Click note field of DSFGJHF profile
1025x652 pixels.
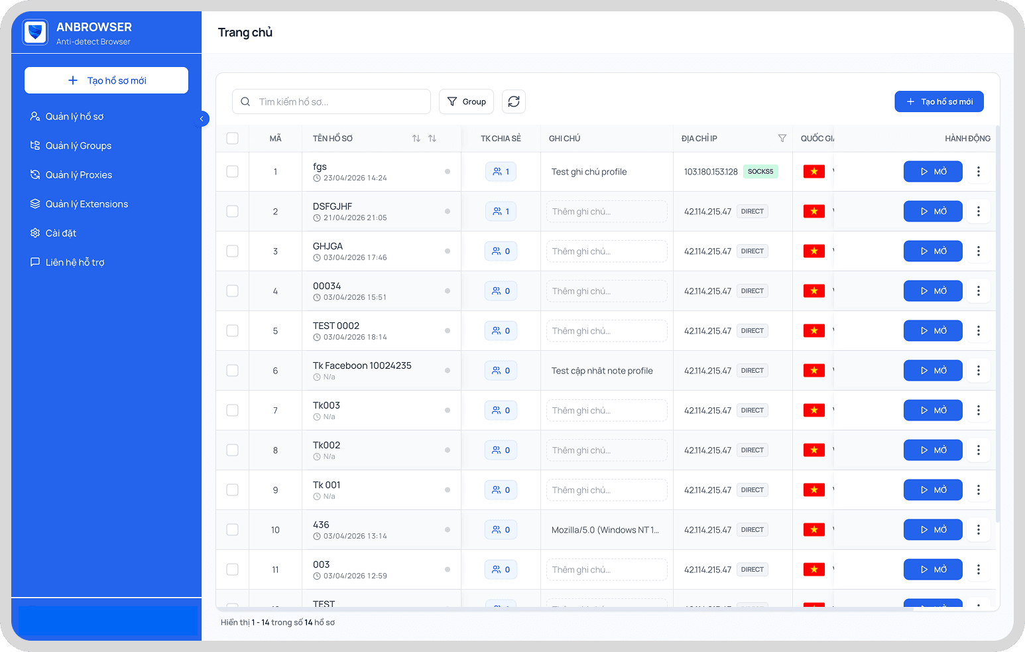coord(607,212)
